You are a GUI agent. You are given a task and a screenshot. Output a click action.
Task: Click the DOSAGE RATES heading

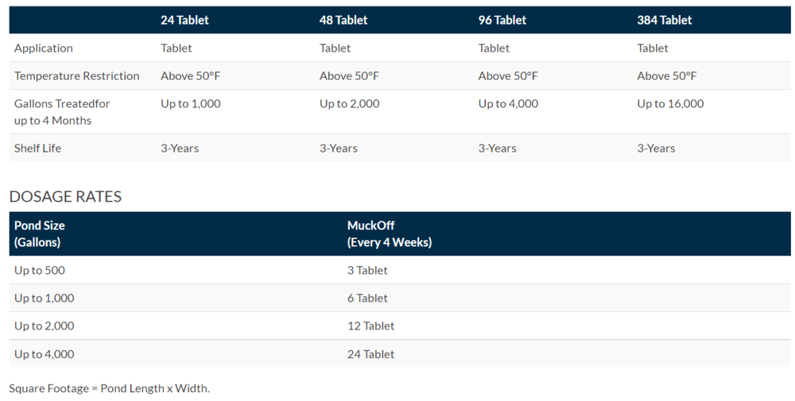point(65,196)
